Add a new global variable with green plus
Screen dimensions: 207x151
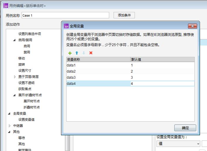70,53
